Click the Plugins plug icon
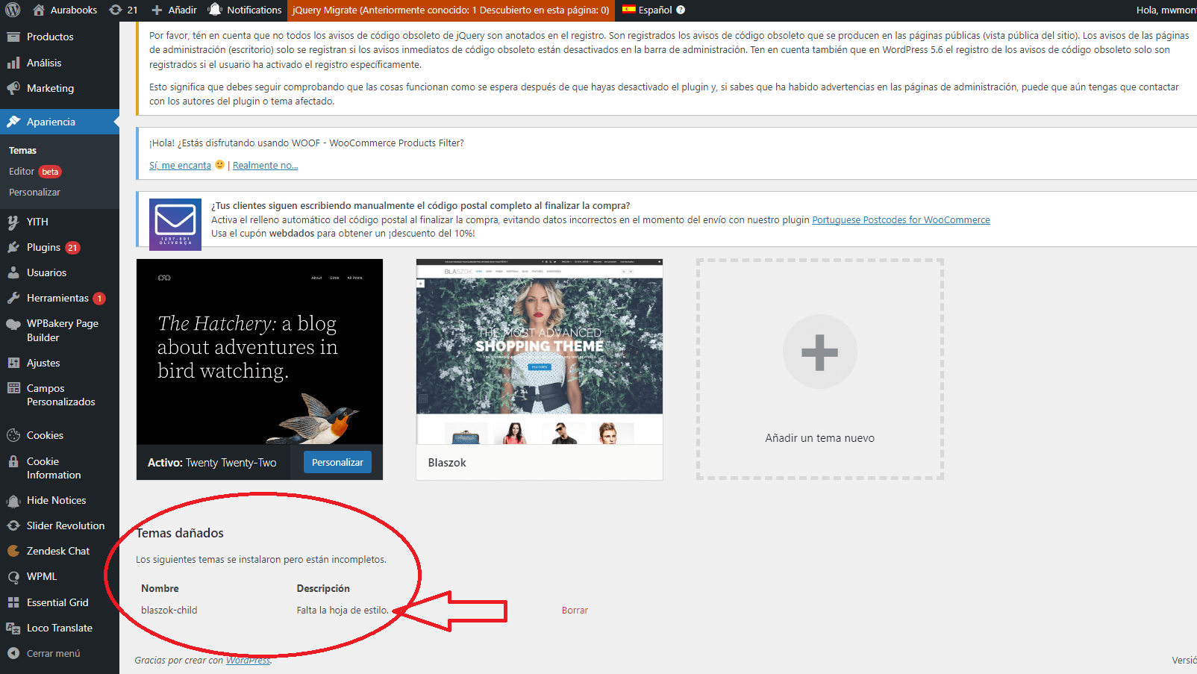 tap(13, 247)
